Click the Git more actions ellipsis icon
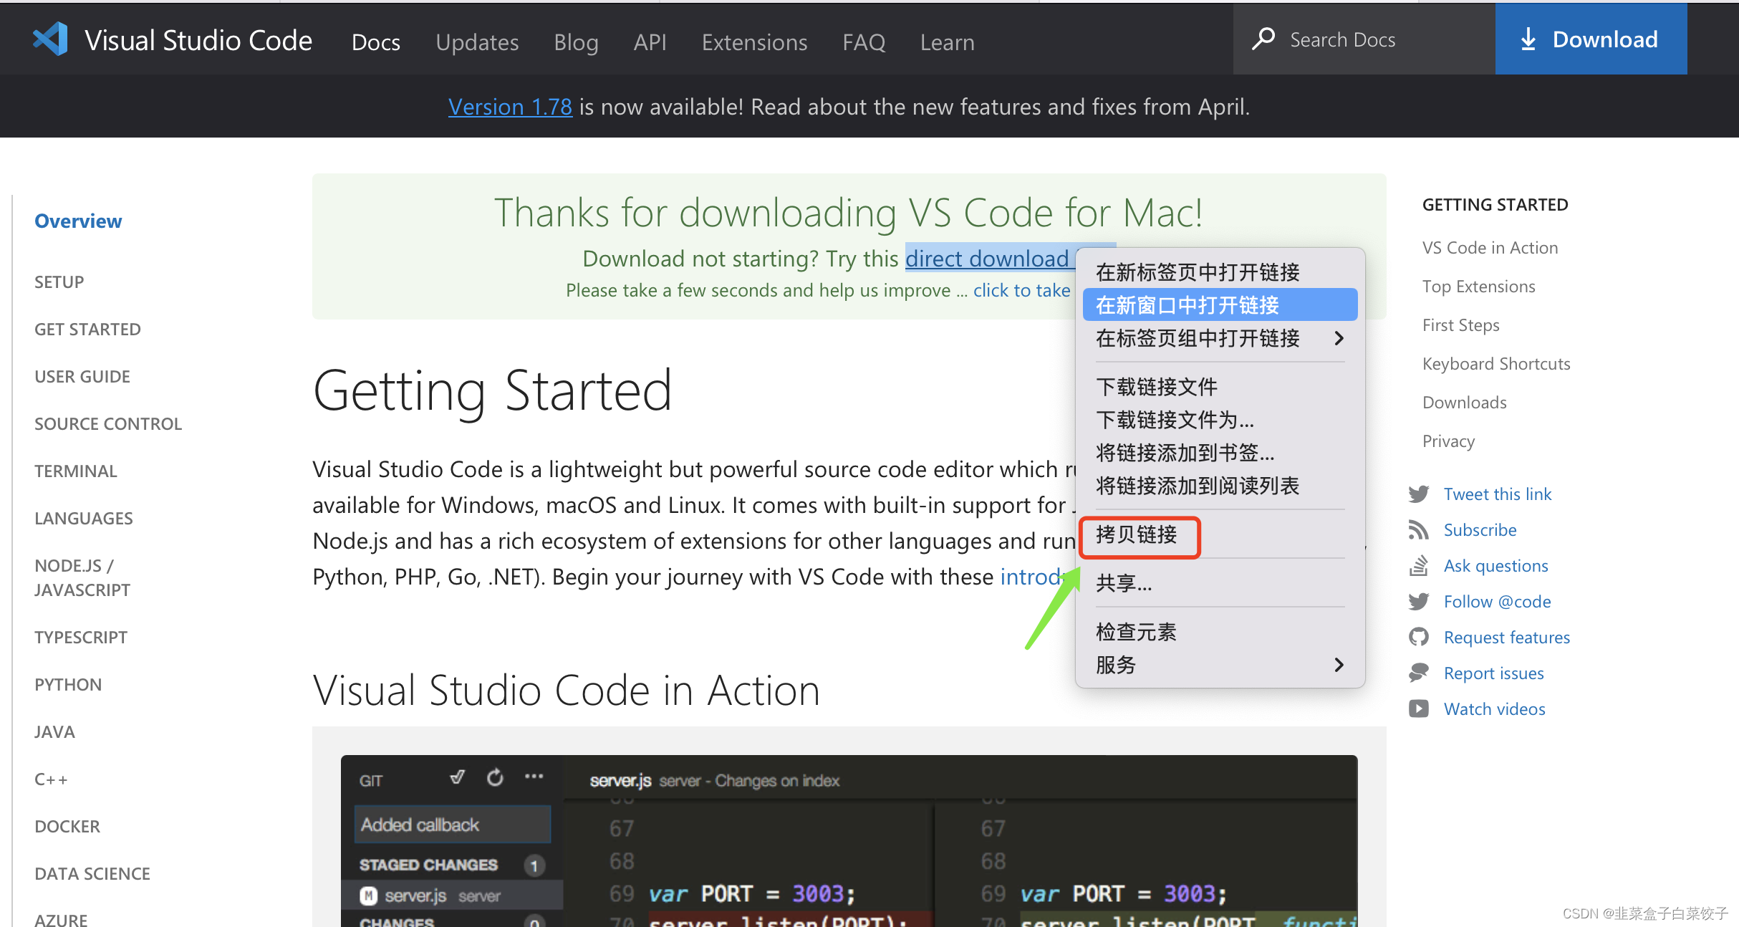This screenshot has height=927, width=1739. click(534, 777)
